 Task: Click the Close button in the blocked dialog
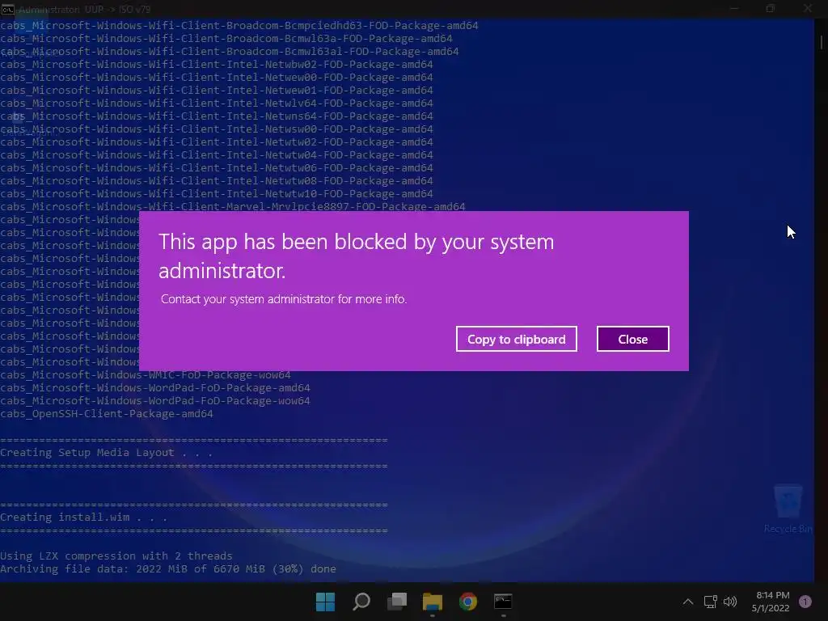[632, 339]
